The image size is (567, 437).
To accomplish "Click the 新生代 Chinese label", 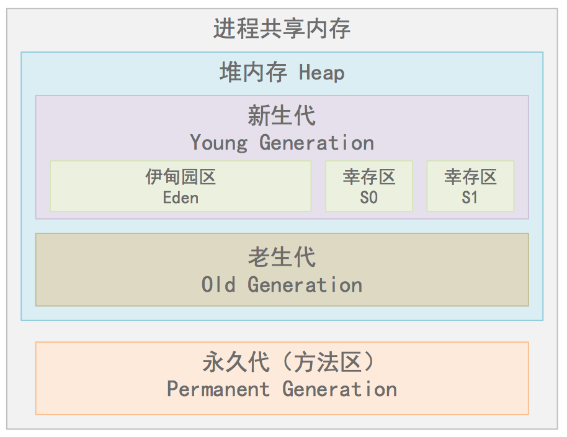I will pos(282,115).
